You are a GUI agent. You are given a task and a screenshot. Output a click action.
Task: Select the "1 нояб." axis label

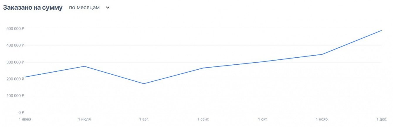pos(322,119)
